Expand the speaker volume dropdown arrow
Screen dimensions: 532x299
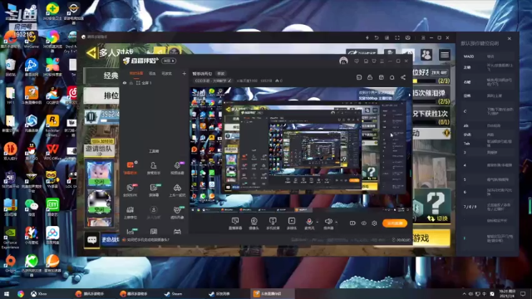(336, 223)
